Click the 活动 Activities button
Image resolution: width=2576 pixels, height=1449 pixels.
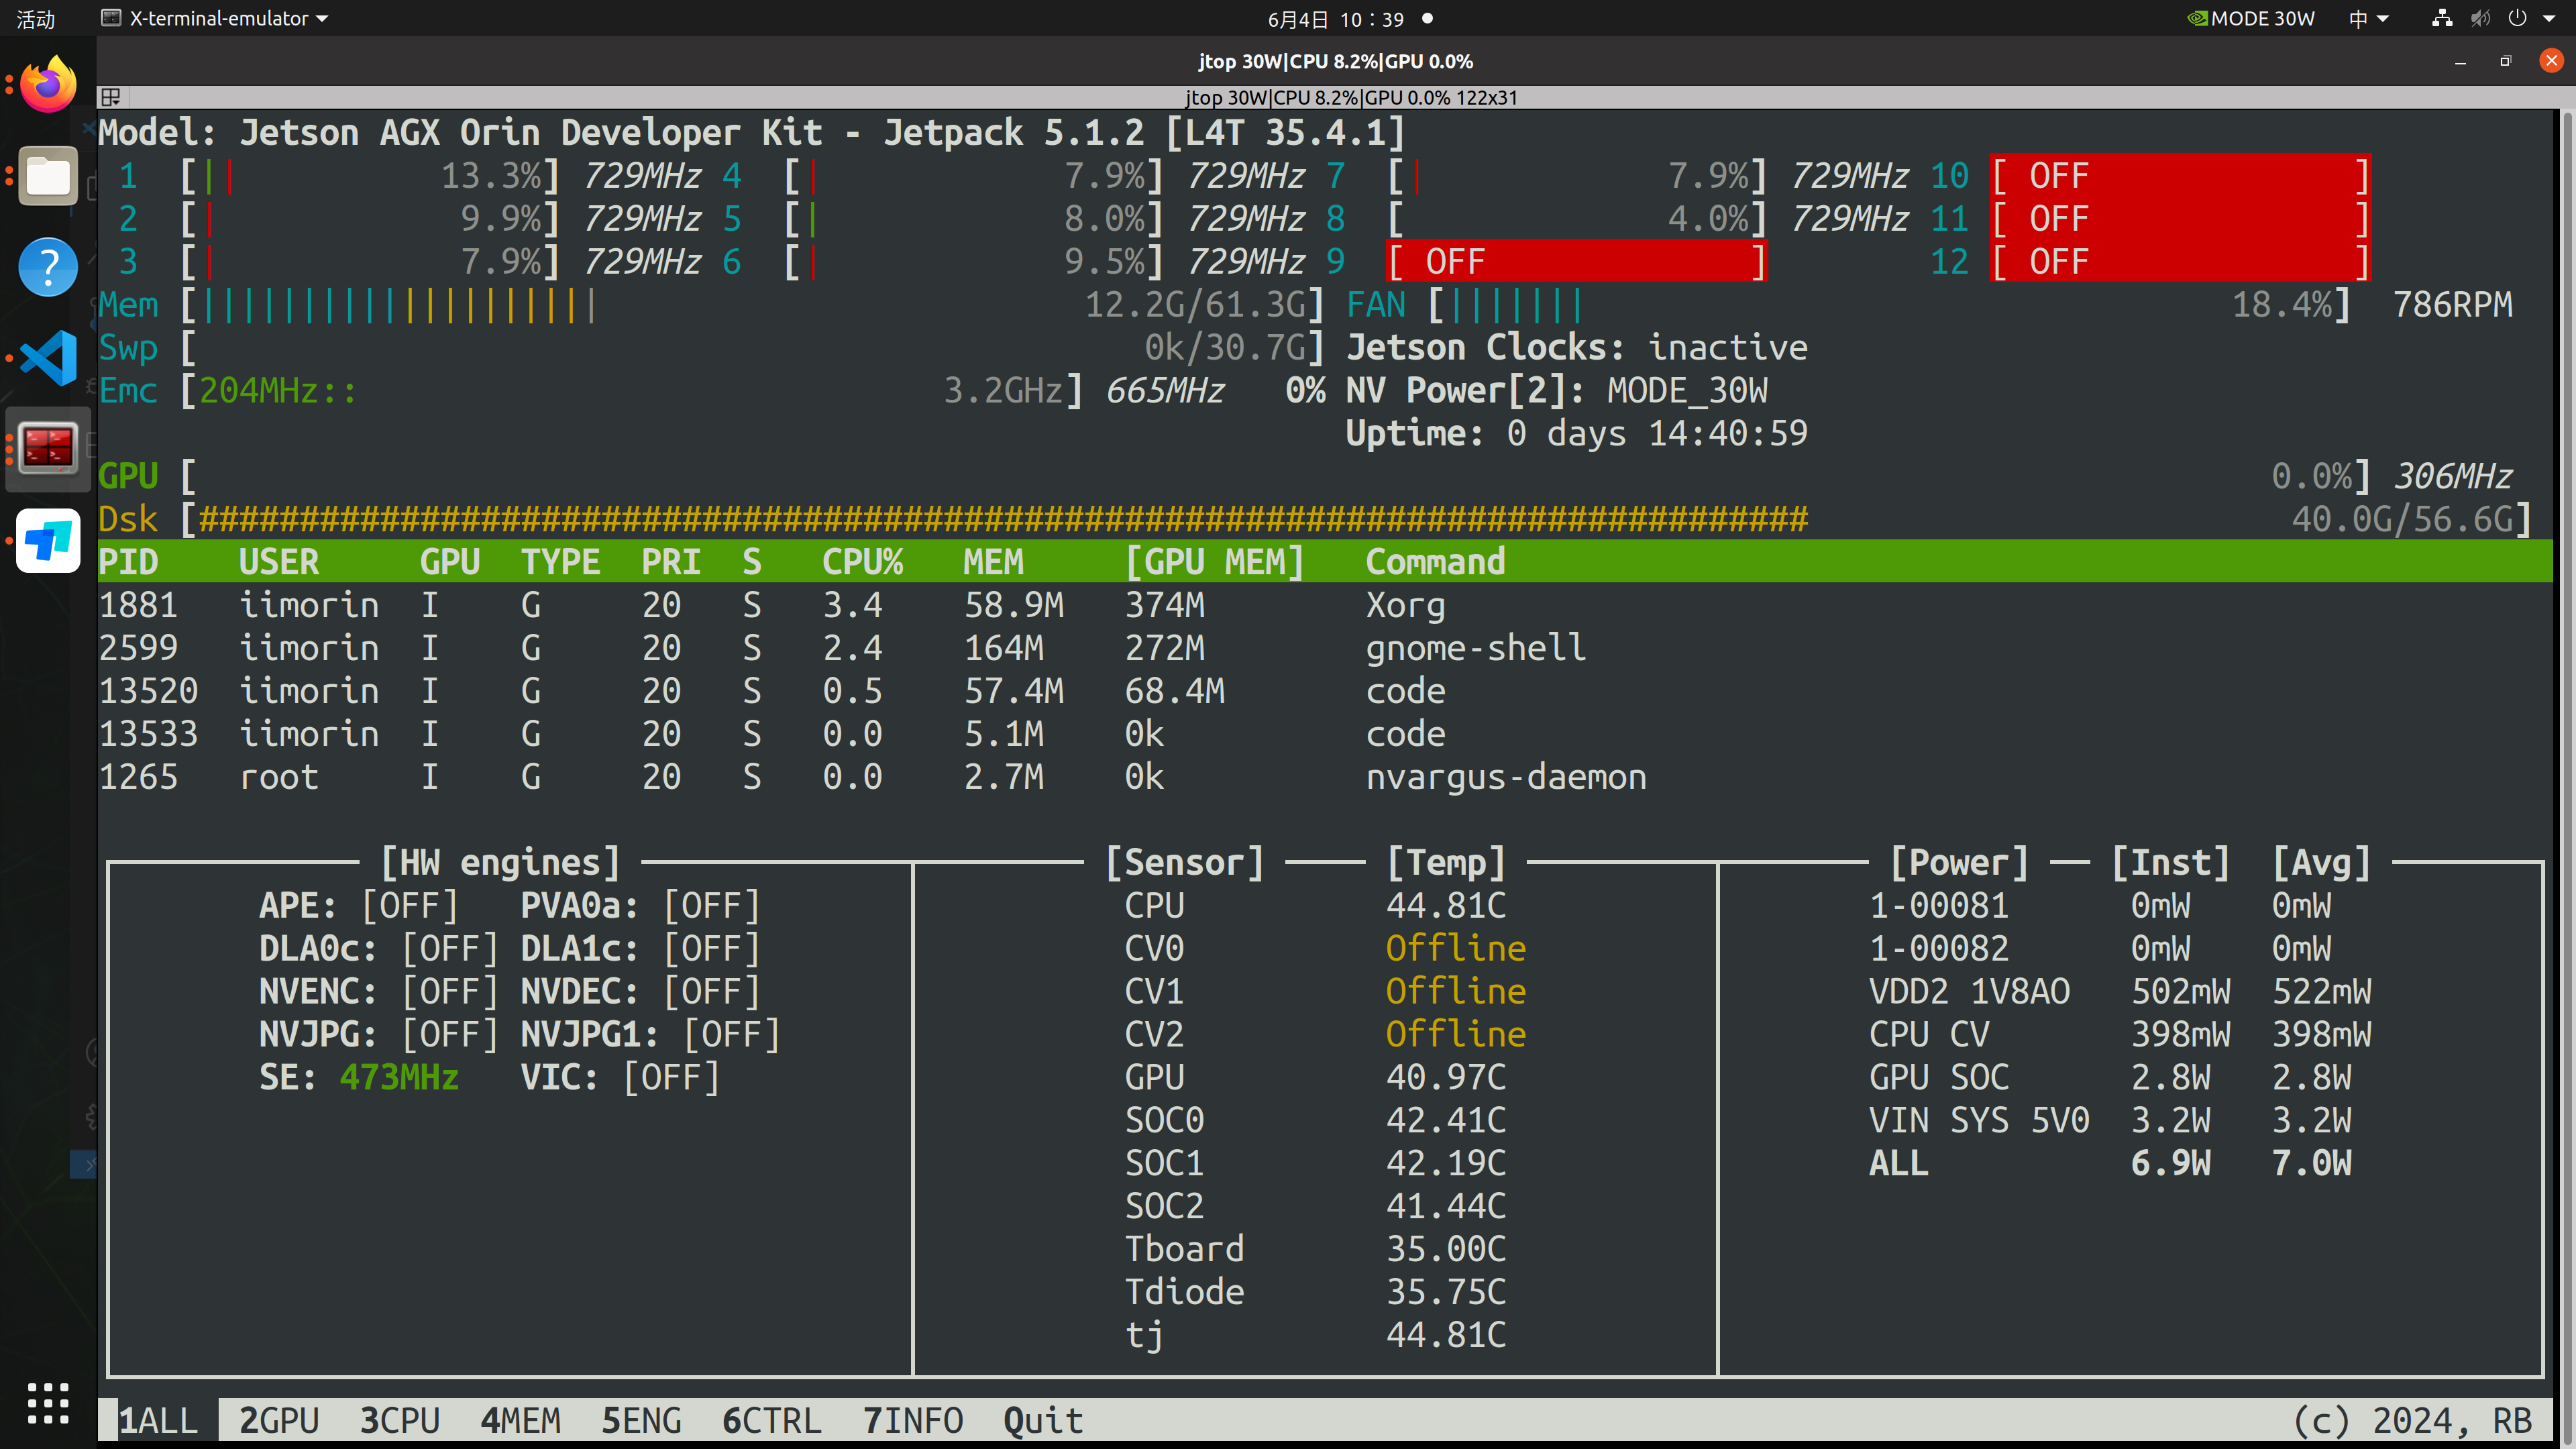tap(36, 18)
